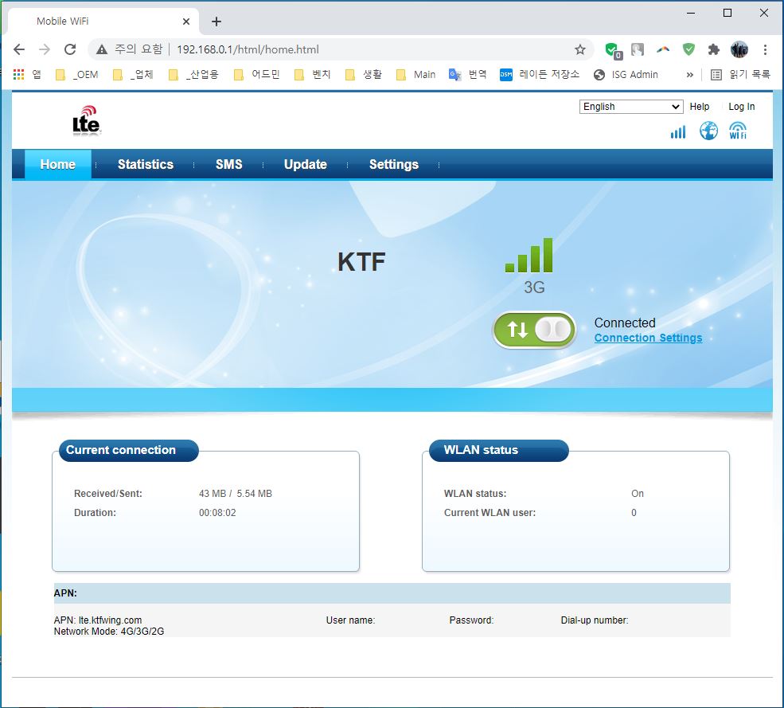Select the Mobile WiFi browser tab
The width and height of the screenshot is (784, 708).
pos(103,22)
